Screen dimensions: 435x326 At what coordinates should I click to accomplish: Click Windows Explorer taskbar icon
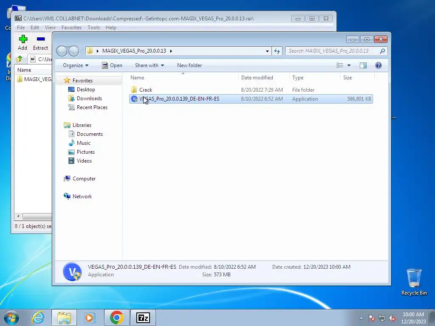pyautogui.click(x=64, y=318)
